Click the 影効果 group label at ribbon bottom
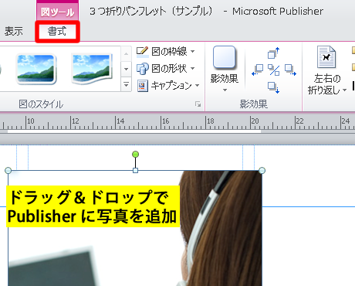Image resolution: width=355 pixels, height=286 pixels. (x=254, y=104)
